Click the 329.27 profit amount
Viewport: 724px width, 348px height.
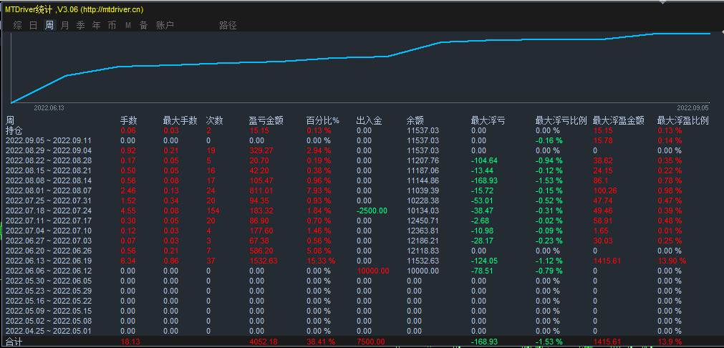261,150
